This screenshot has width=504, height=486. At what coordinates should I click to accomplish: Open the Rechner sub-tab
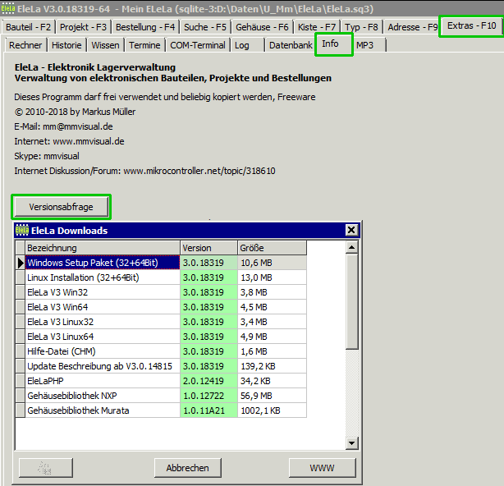25,45
